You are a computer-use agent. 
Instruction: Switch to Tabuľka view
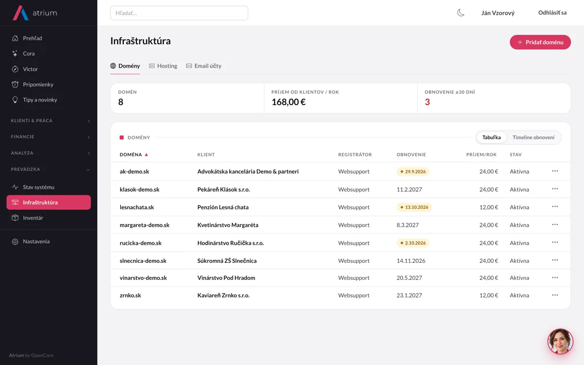click(492, 137)
